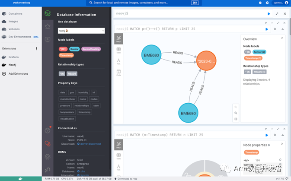Download the MATCH (n:Timestamp) results
Screen dimensions: 291x181
click(283, 135)
